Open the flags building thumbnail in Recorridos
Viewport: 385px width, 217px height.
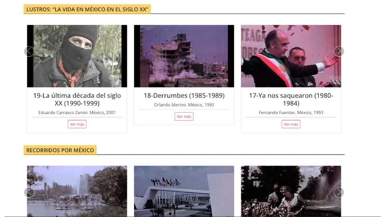(184, 191)
